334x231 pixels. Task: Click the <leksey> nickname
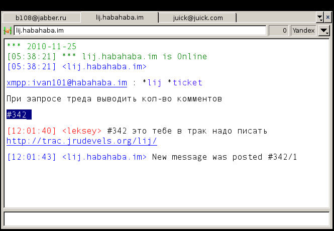click(82, 131)
